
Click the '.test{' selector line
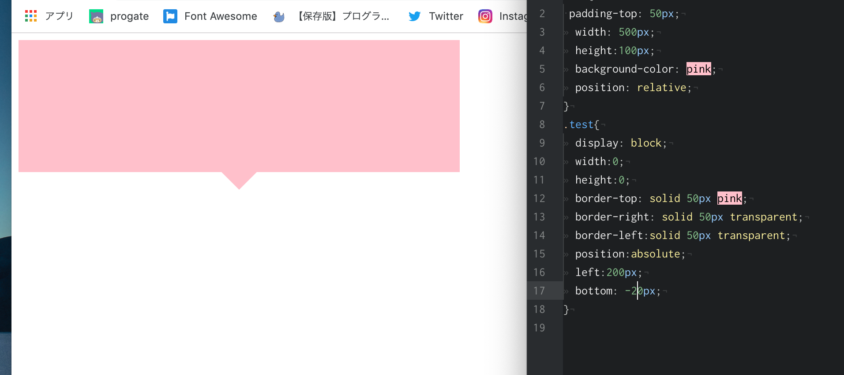click(581, 125)
